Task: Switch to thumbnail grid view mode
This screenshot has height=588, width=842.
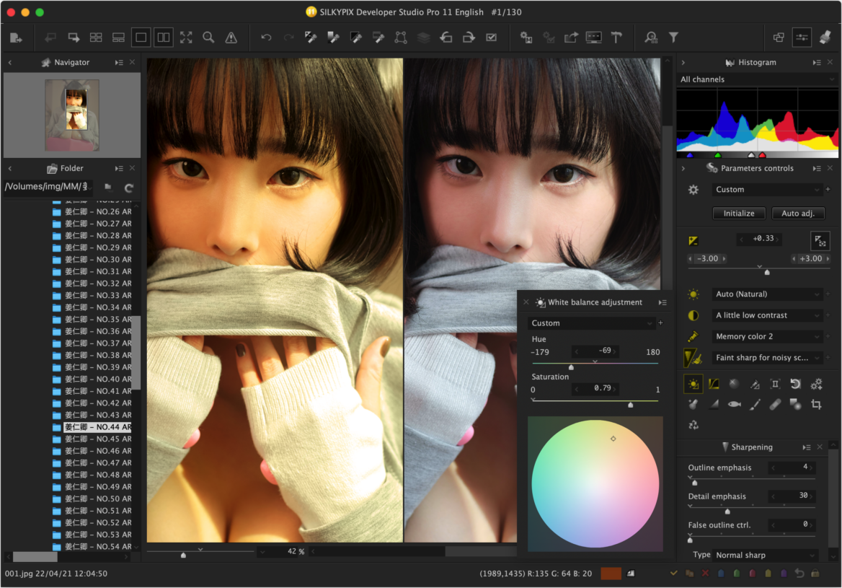Action: [x=96, y=38]
